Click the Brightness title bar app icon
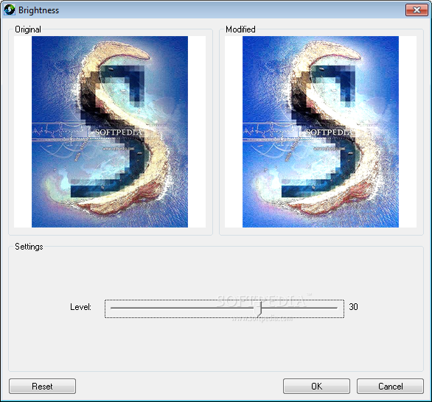Screen dimensions: 432x402 pos(10,10)
